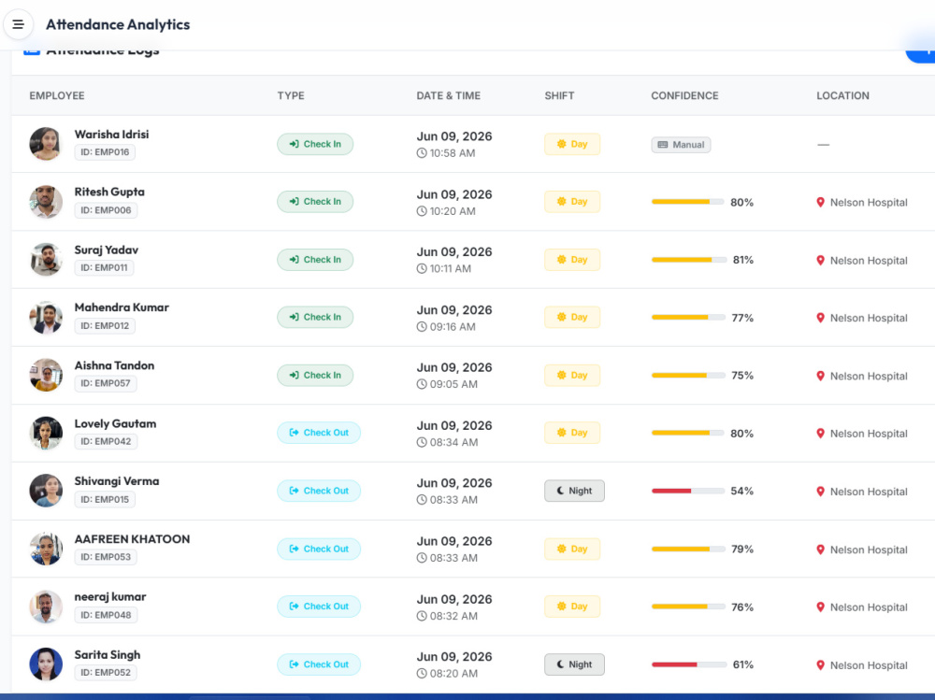Click Nelson Hospital in Lovely Gautam's row
Image resolution: width=935 pixels, height=700 pixels.
point(869,434)
